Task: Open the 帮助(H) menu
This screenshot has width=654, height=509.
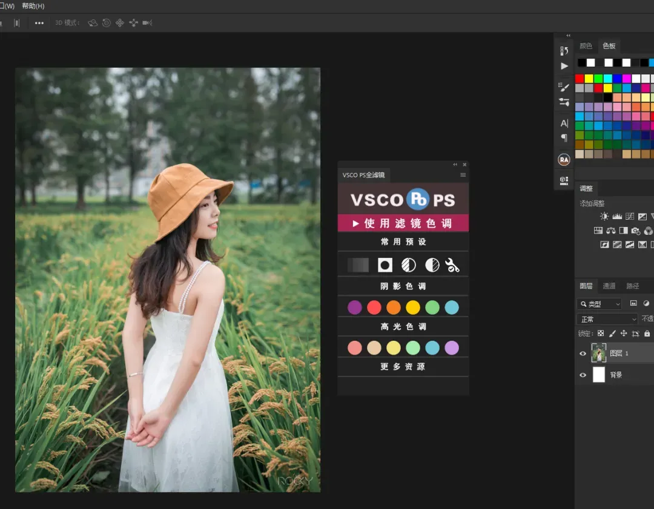Action: click(x=33, y=6)
